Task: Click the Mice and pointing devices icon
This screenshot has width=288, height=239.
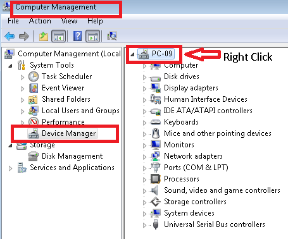Action: (156, 133)
